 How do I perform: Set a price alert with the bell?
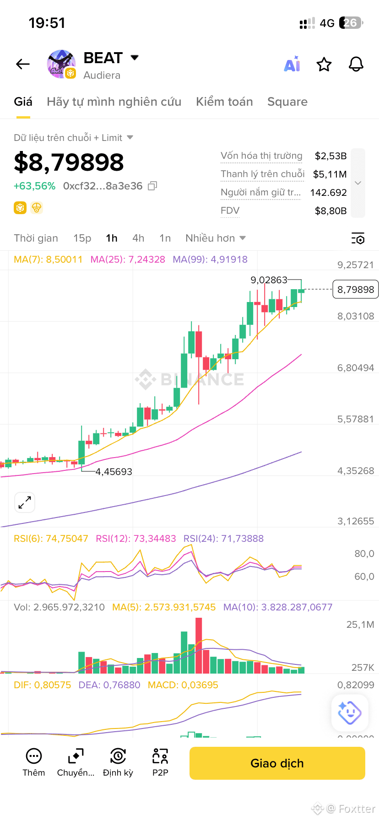click(x=356, y=65)
